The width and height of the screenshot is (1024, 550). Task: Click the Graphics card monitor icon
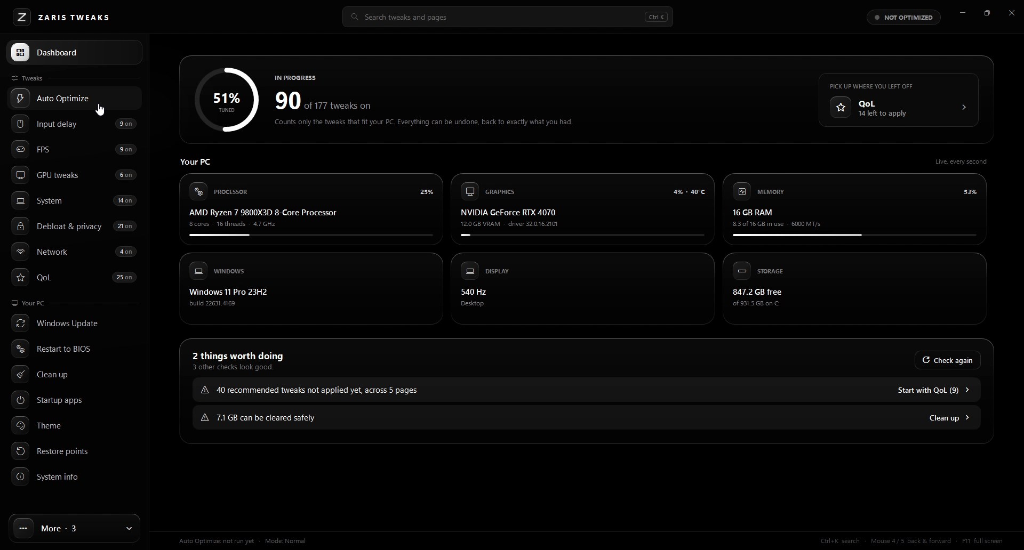(470, 191)
